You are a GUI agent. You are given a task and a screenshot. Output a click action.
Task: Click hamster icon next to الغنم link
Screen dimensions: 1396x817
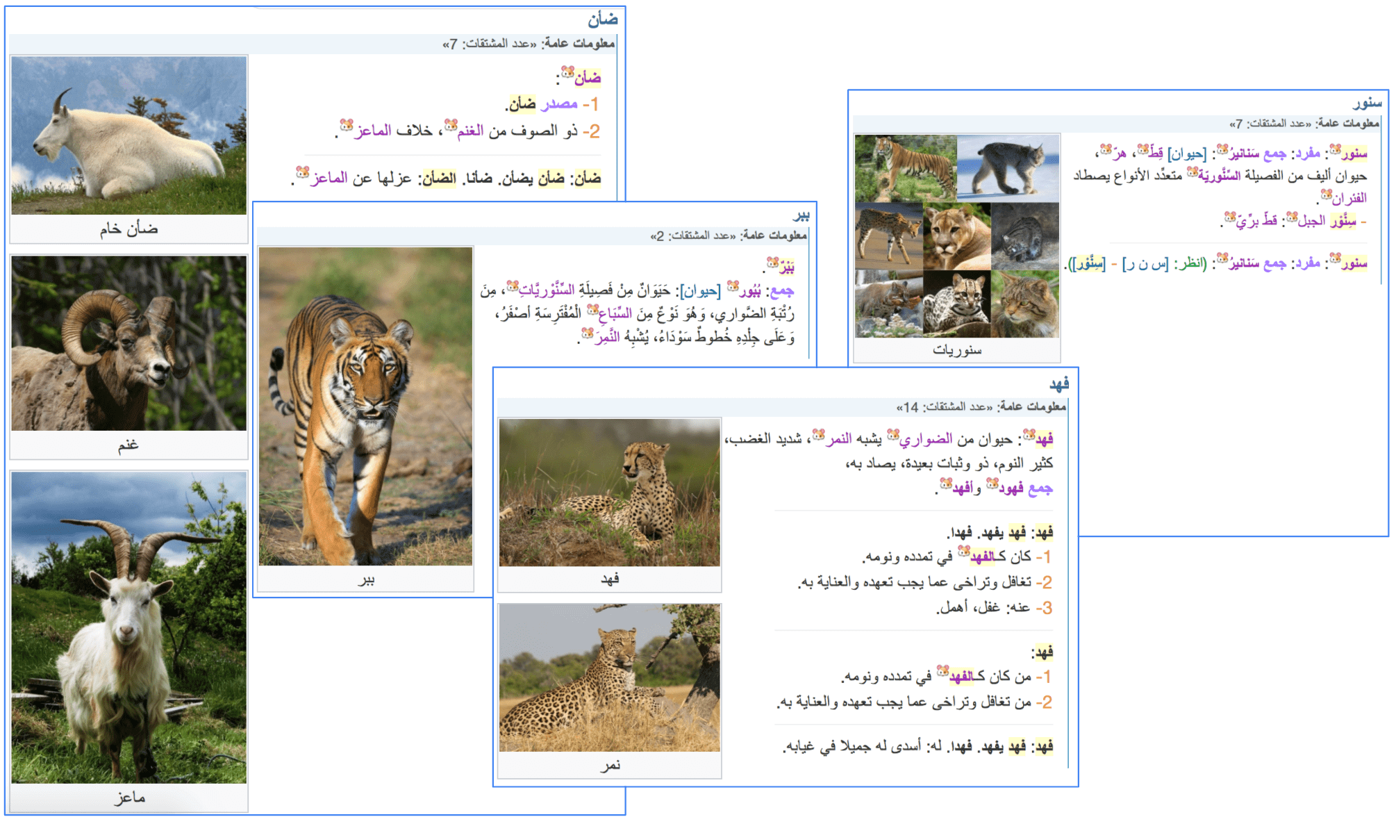[451, 125]
